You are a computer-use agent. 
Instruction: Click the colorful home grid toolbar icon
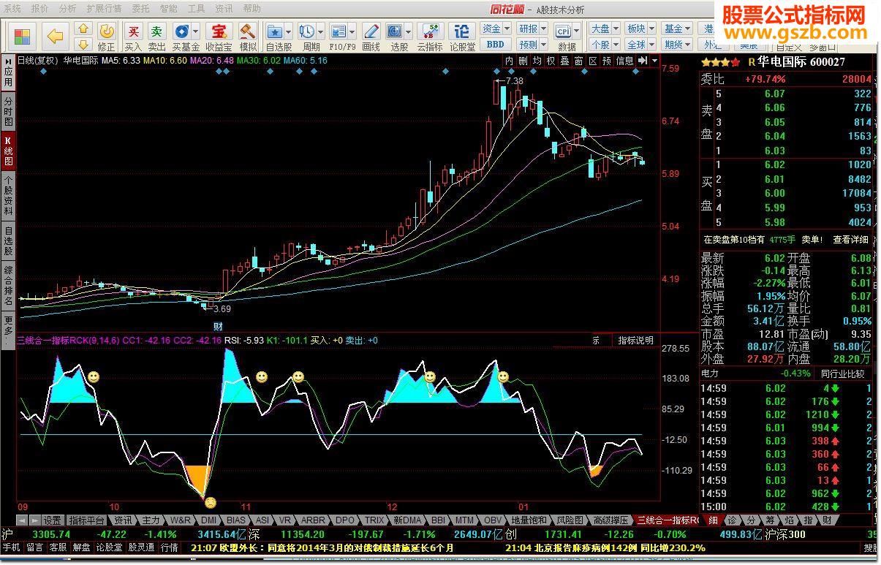23,37
